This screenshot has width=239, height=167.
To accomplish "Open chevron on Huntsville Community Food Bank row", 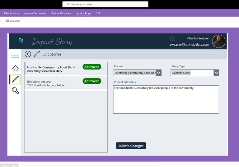I will click(x=103, y=69).
